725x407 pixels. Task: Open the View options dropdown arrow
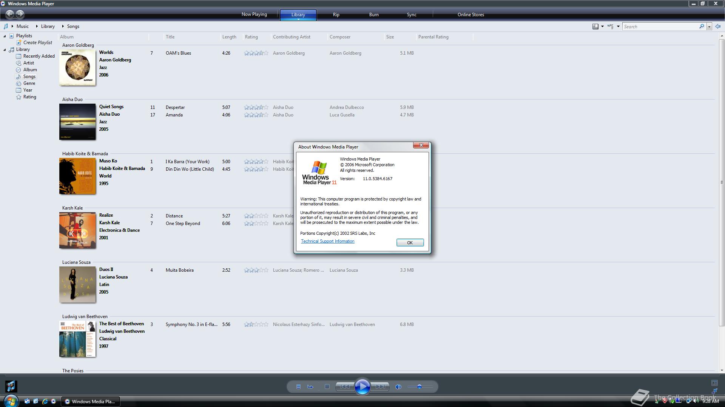click(618, 26)
